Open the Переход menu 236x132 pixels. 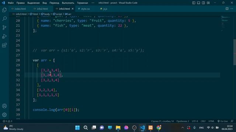[54, 3]
